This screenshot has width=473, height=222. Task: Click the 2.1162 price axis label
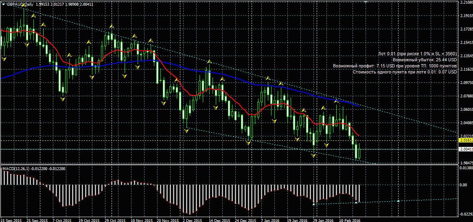[466, 69]
